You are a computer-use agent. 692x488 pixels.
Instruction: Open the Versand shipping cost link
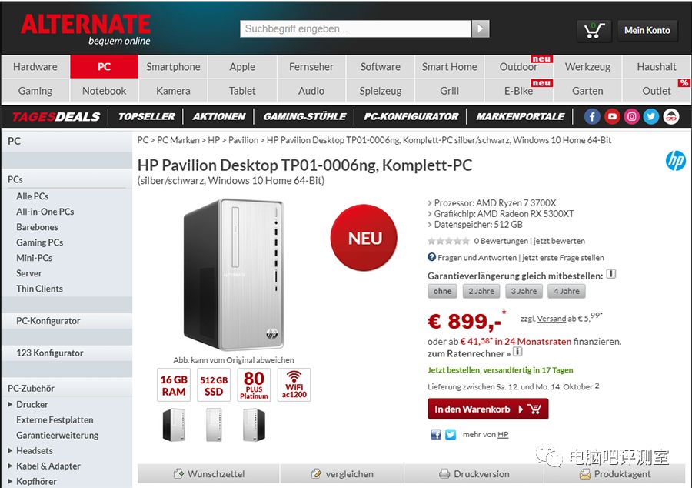point(551,319)
